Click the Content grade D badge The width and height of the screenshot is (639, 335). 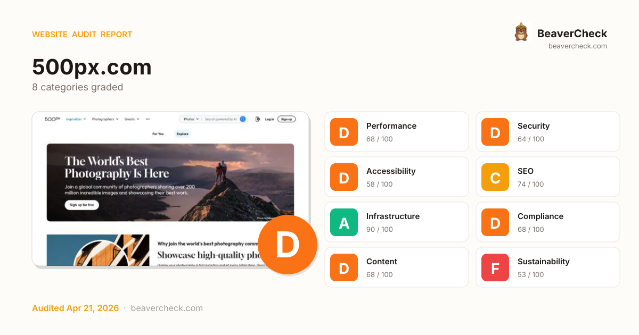coord(344,267)
